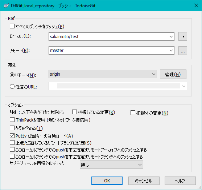Check 把握外の変更(N) force option
Viewport: 202px width, 190px height.
click(x=133, y=113)
